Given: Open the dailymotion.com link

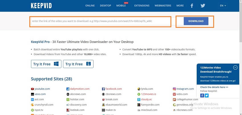Looking at the screenshot, I should [80, 89].
